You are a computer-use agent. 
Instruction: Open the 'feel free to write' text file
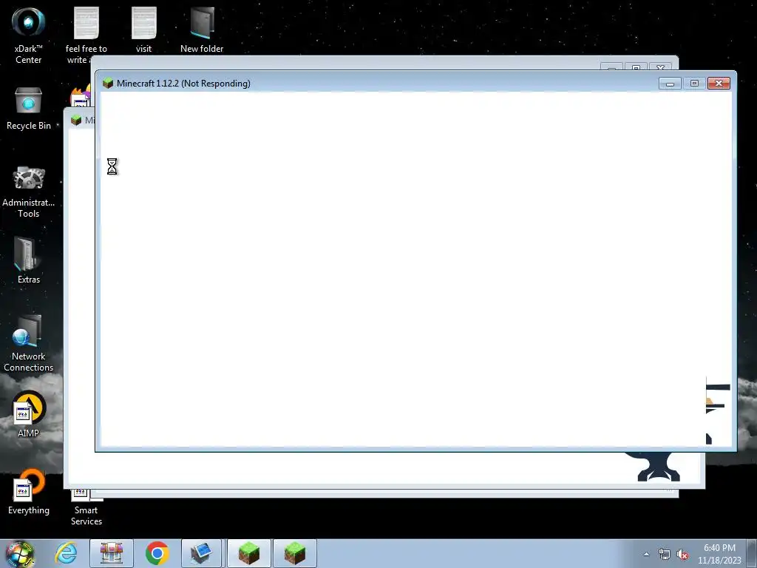tap(86, 35)
